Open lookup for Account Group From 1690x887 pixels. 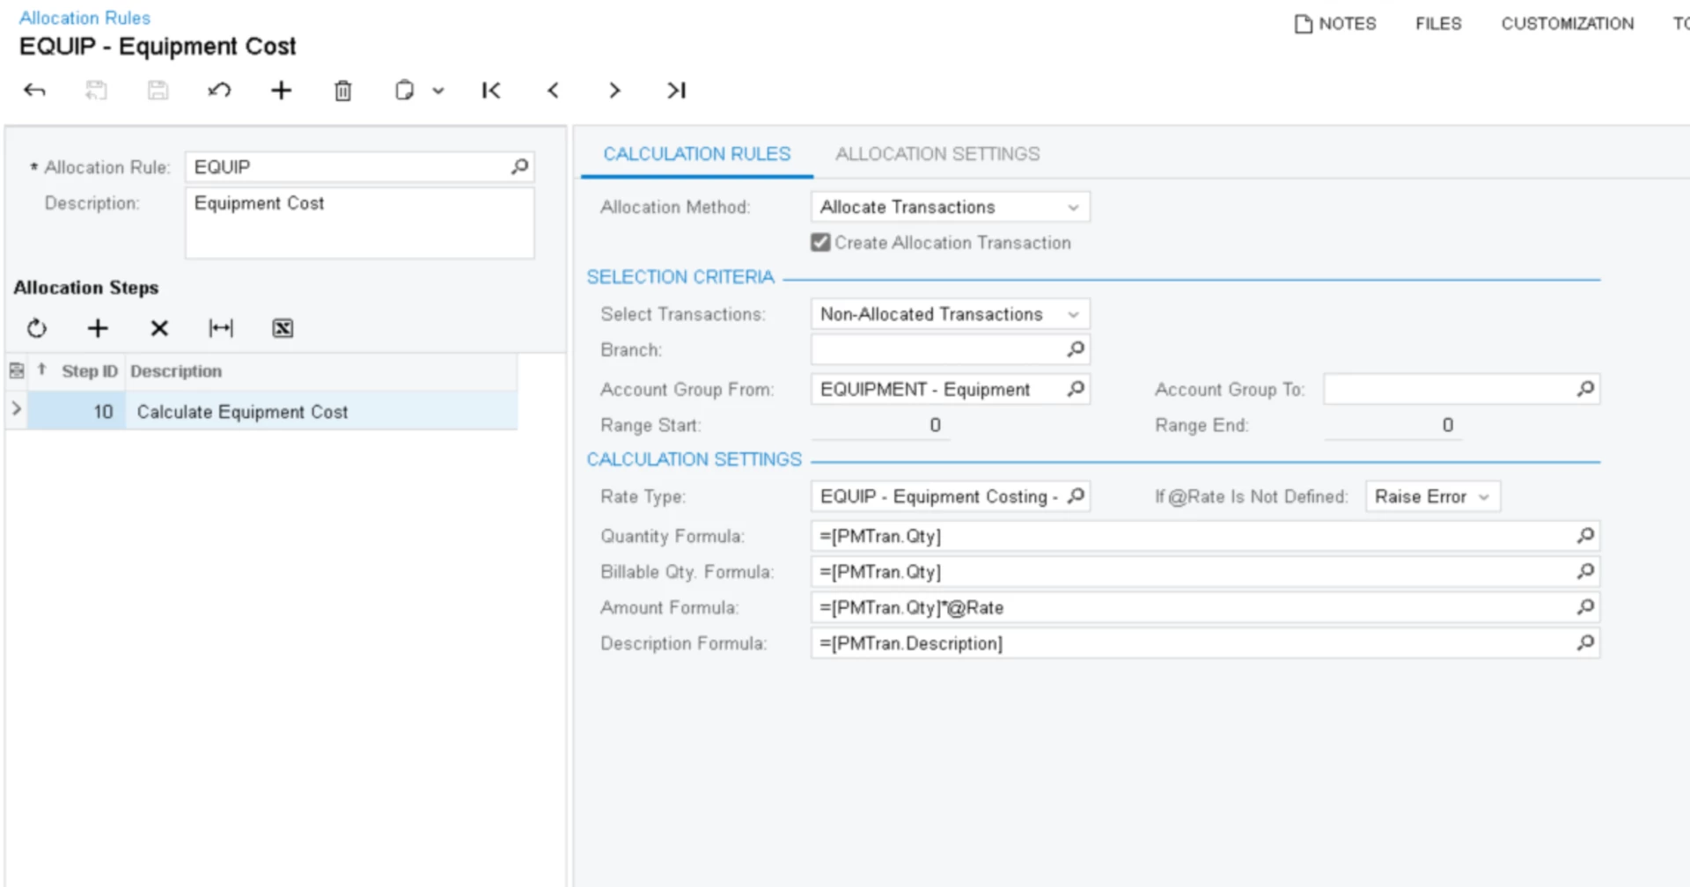[x=1076, y=389]
